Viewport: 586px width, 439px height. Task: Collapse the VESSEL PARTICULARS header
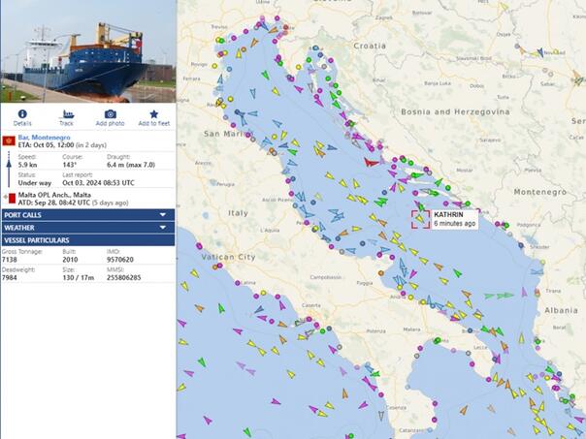[x=87, y=240]
